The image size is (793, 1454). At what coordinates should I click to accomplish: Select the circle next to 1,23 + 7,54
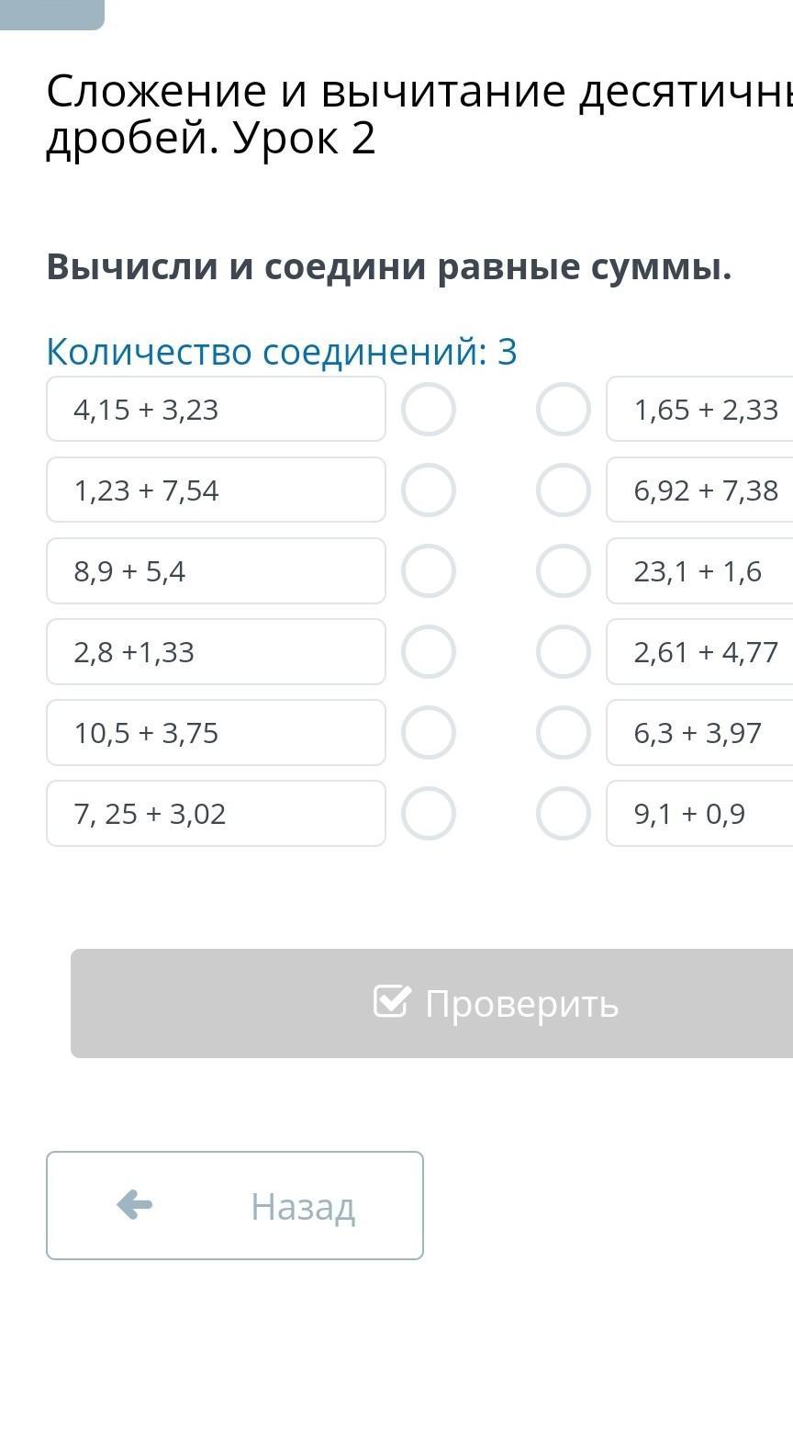point(429,490)
